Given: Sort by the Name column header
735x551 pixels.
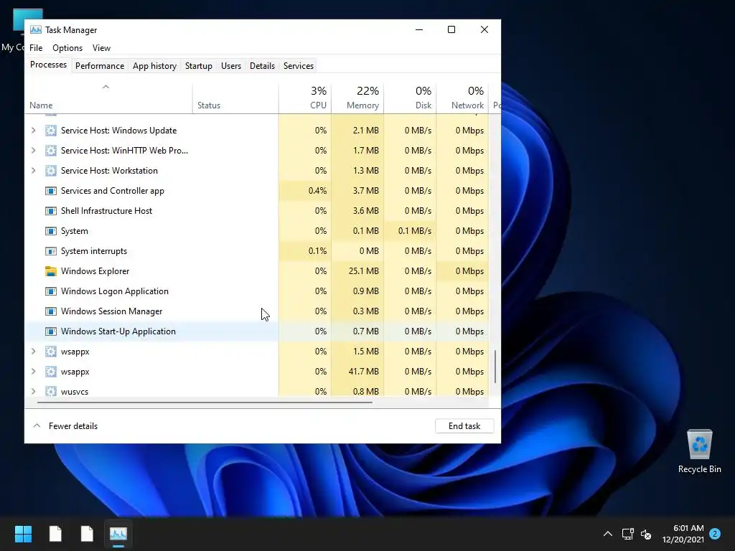Looking at the screenshot, I should [x=109, y=98].
